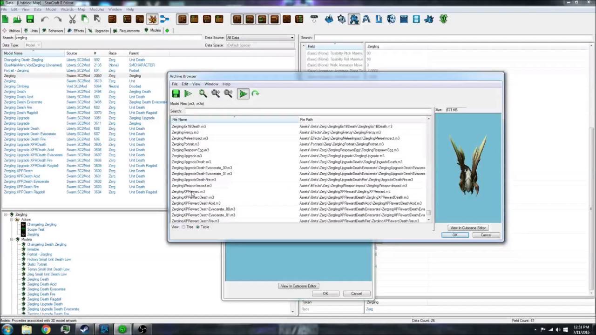The image size is (596, 335).
Task: Click the Redo arrow icon
Action: click(x=57, y=19)
